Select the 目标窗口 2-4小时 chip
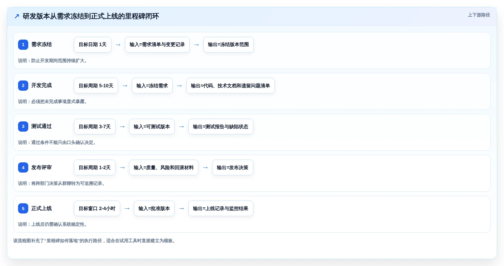This screenshot has width=504, height=266. [97, 208]
